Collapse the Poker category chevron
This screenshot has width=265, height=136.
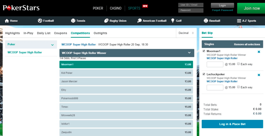pos(52,45)
